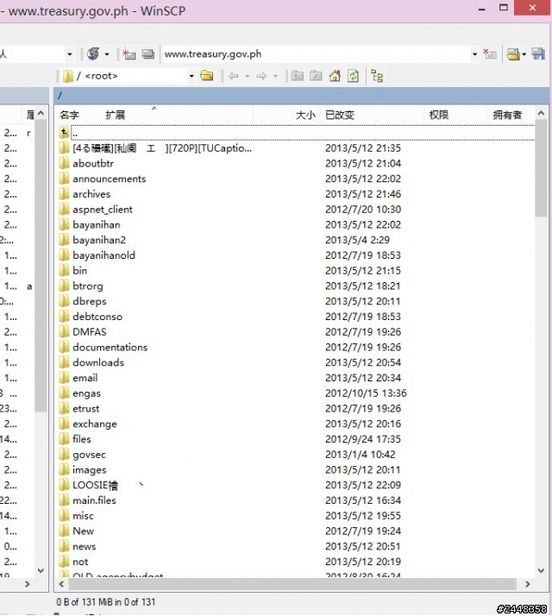
Task: Expand the arrow next to the globe icon
Action: (x=107, y=54)
